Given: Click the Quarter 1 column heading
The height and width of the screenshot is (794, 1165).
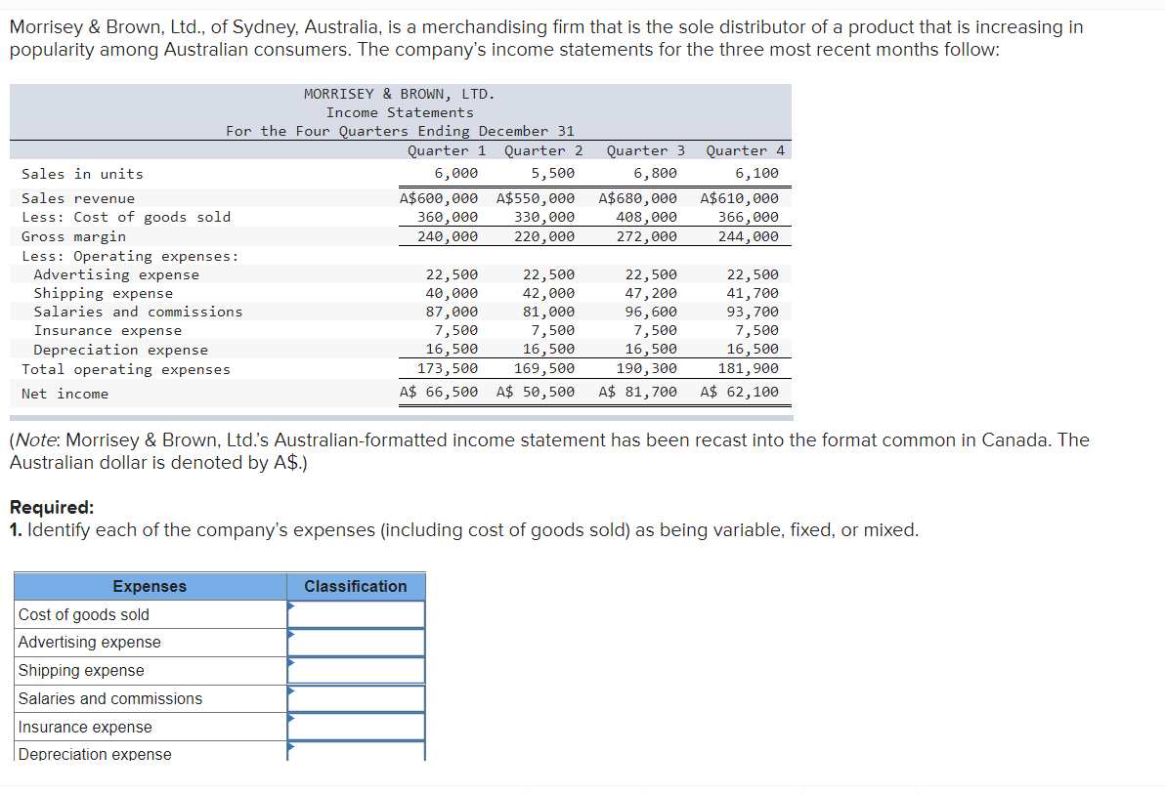Looking at the screenshot, I should pos(447,150).
